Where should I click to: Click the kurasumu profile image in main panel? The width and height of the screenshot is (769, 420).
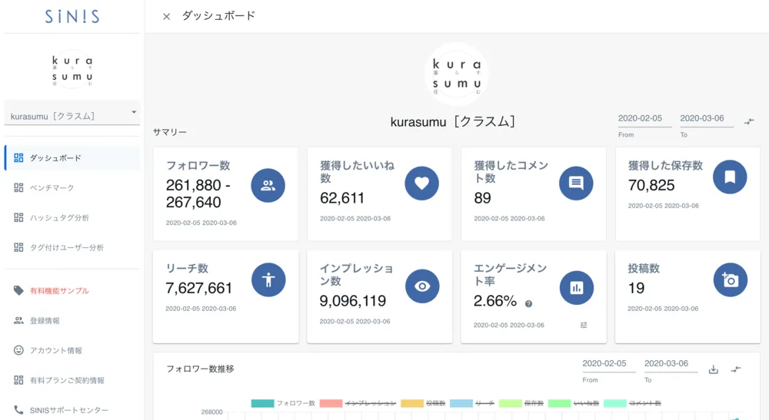coord(457,74)
